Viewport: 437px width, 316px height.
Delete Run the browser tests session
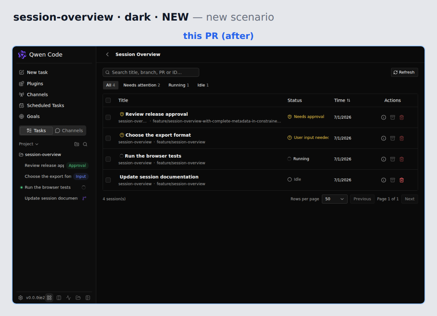(x=402, y=159)
